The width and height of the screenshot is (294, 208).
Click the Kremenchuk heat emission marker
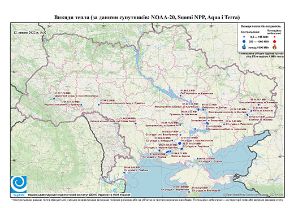180,96
